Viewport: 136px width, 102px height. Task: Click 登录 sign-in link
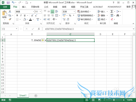pos(128,7)
